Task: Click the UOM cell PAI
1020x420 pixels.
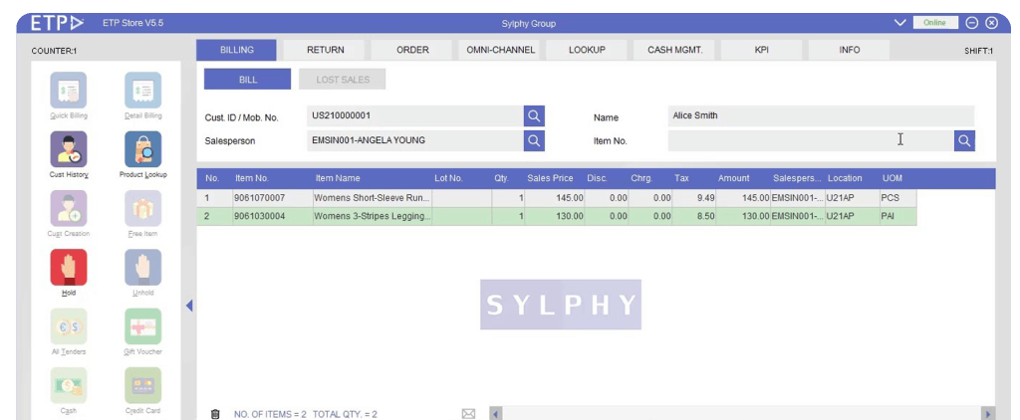Action: pos(897,217)
